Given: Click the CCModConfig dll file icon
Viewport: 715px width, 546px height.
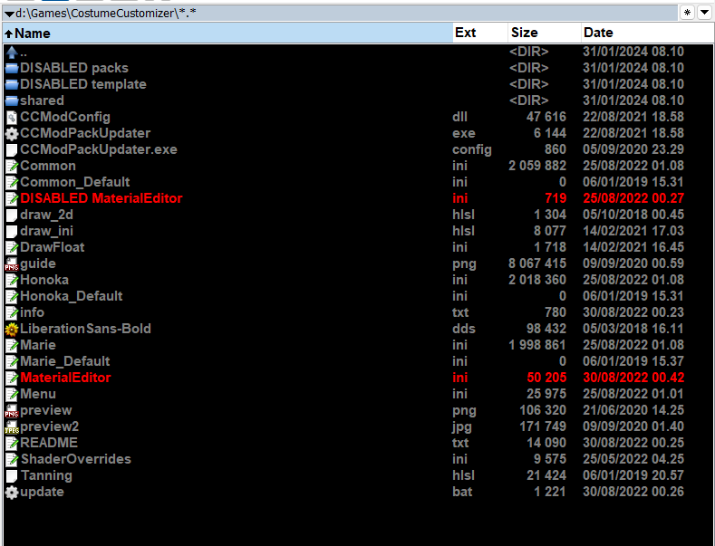Looking at the screenshot, I should click(x=12, y=117).
